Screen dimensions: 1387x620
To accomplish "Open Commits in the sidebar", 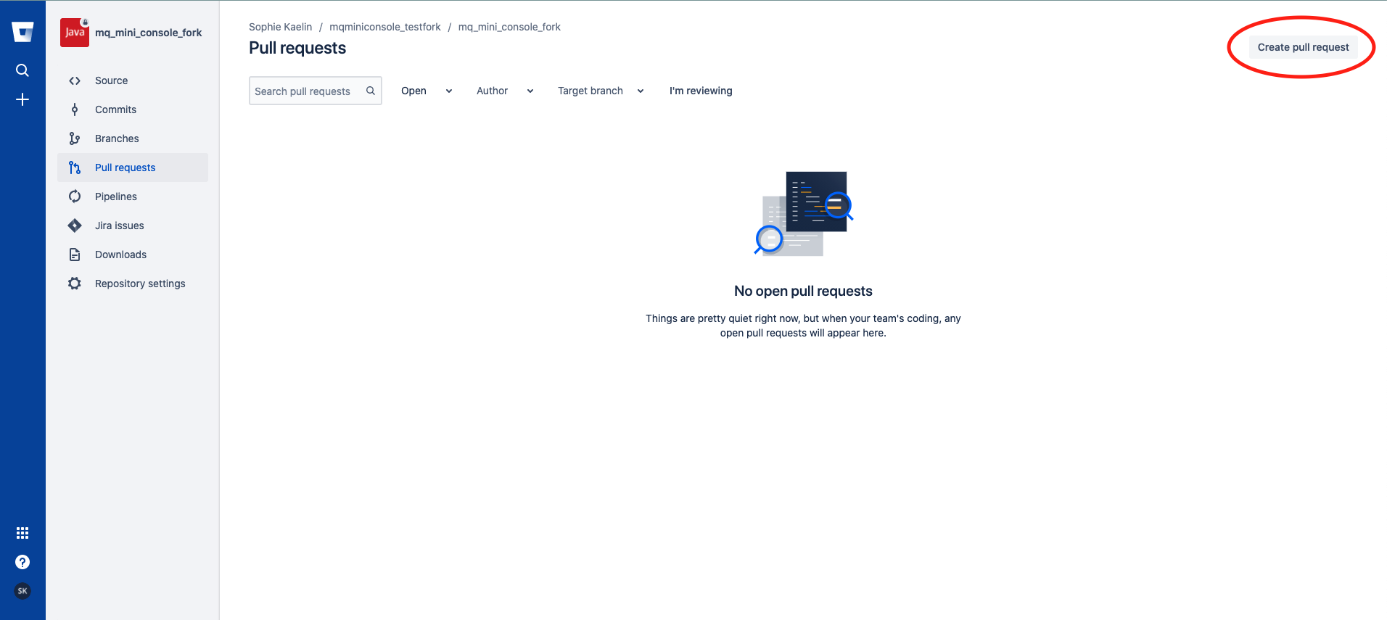I will tap(115, 109).
